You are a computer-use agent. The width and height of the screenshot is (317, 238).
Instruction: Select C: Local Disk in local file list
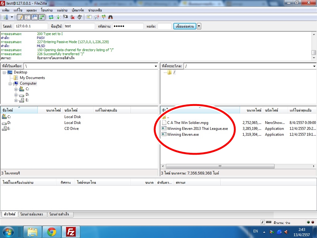point(79,117)
